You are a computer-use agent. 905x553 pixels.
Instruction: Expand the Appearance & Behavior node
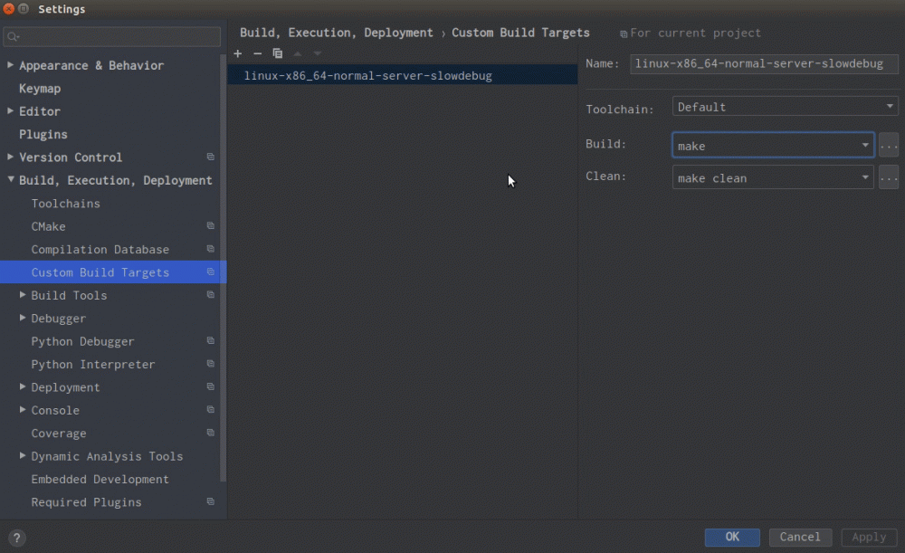(x=9, y=65)
